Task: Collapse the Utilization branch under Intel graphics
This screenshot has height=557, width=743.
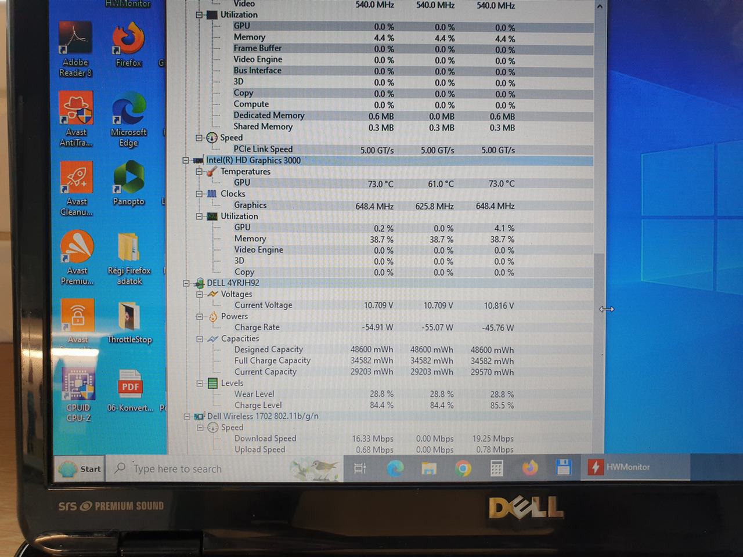Action: point(199,216)
